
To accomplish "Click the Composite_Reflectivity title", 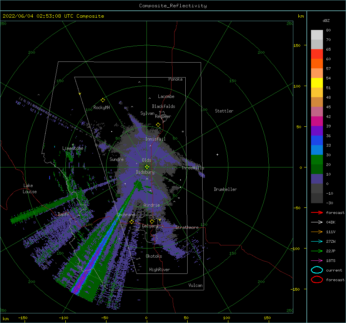I will pyautogui.click(x=173, y=6).
